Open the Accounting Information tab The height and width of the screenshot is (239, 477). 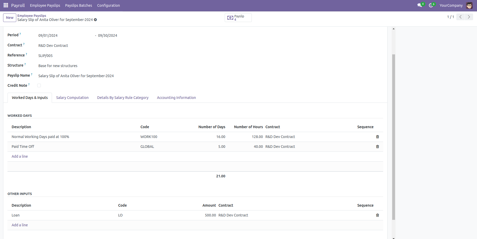click(176, 98)
